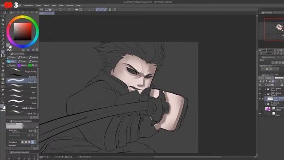This screenshot has width=284, height=160.
Task: Select the Ruler tool
Action: coord(3,90)
